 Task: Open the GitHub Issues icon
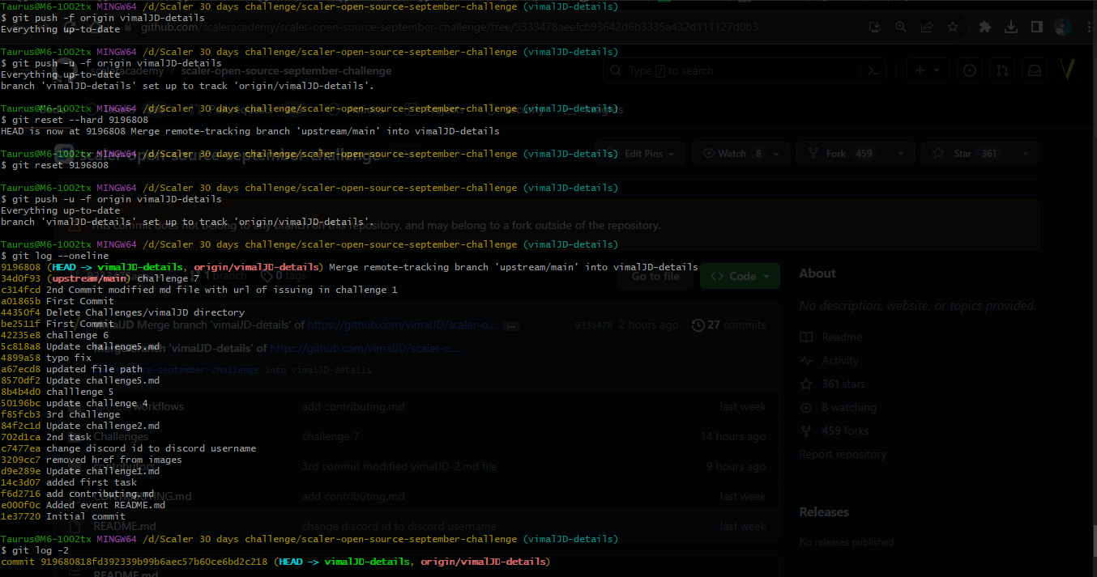coord(970,70)
